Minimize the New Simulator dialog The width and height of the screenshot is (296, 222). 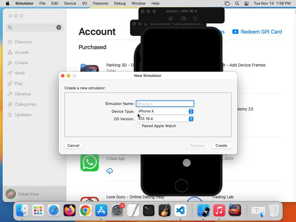click(x=69, y=76)
